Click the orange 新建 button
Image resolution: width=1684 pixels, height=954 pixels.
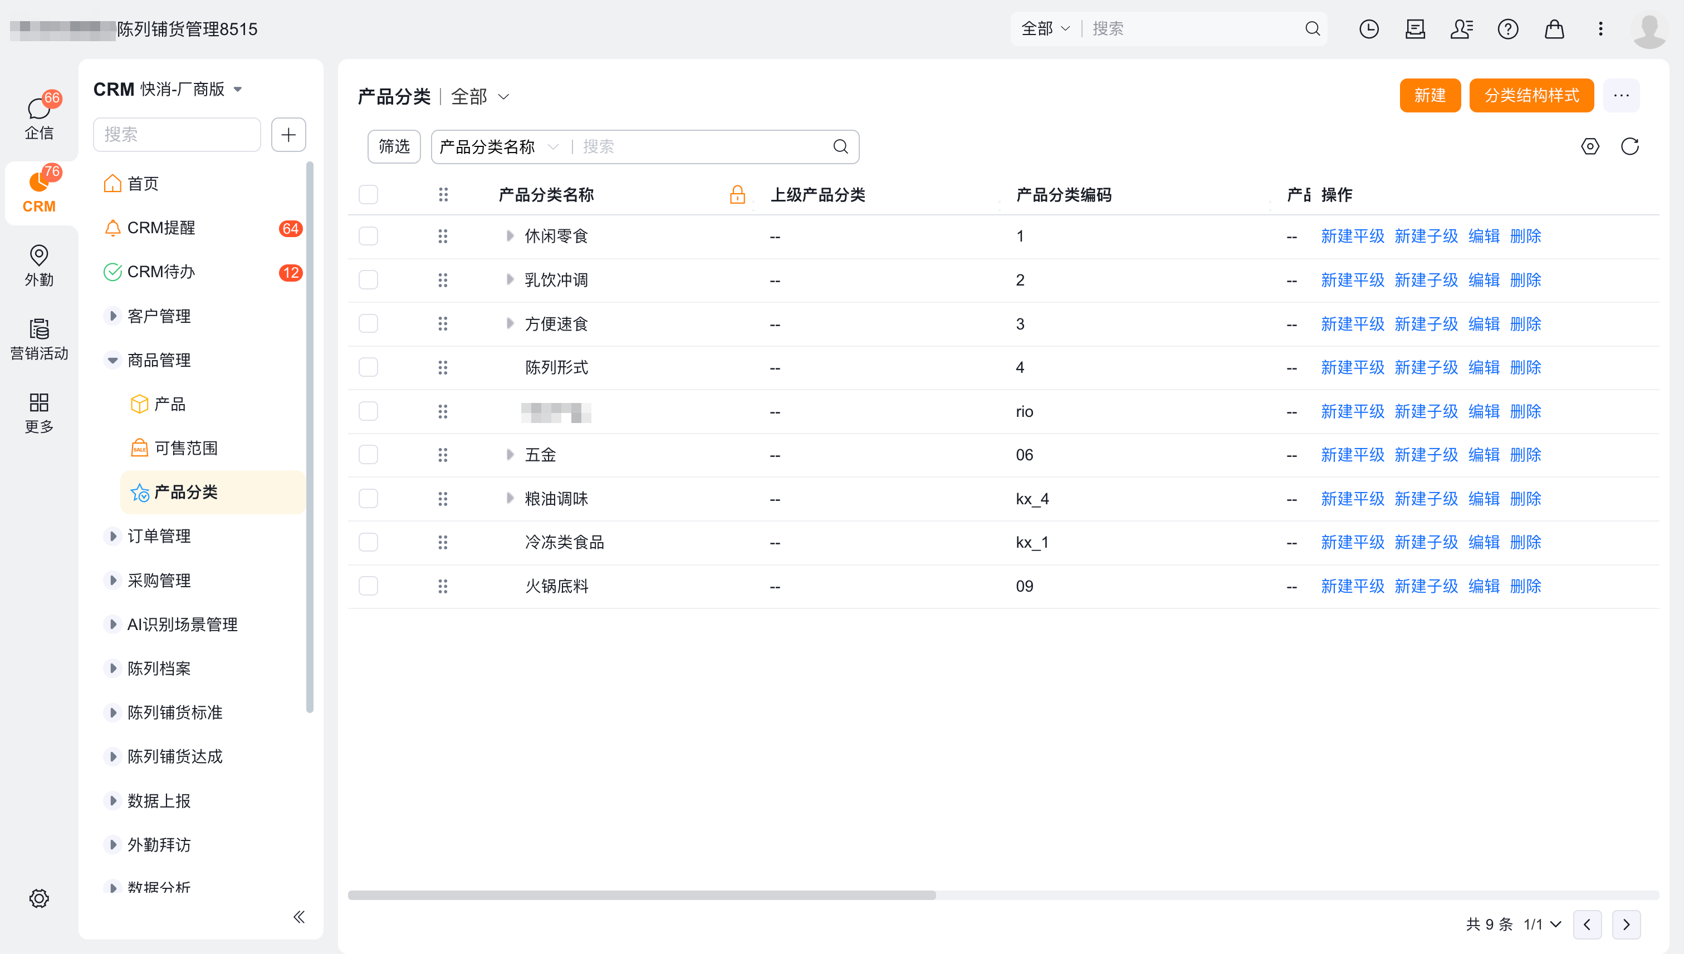1430,96
